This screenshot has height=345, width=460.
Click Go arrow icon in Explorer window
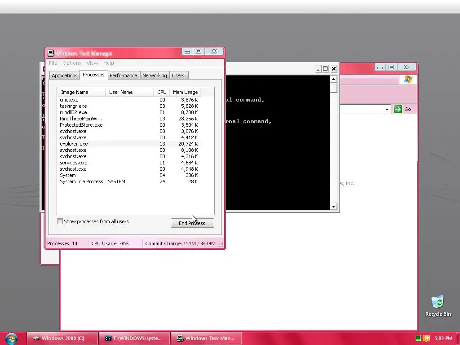398,109
